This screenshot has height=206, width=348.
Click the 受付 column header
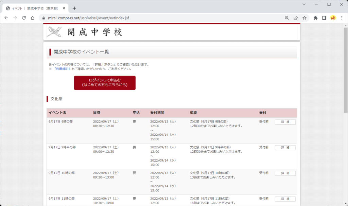point(263,113)
